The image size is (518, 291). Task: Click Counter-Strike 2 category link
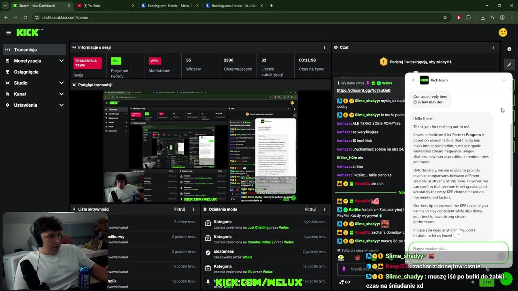pos(260,242)
